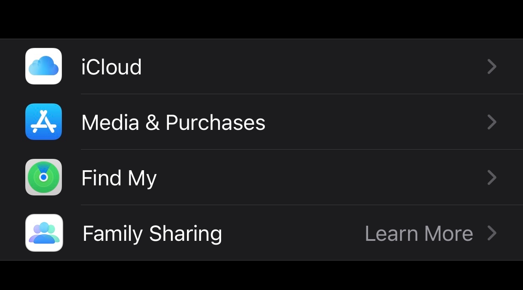Click the blue dot inside Find My icon
The height and width of the screenshot is (290, 523).
tap(43, 177)
